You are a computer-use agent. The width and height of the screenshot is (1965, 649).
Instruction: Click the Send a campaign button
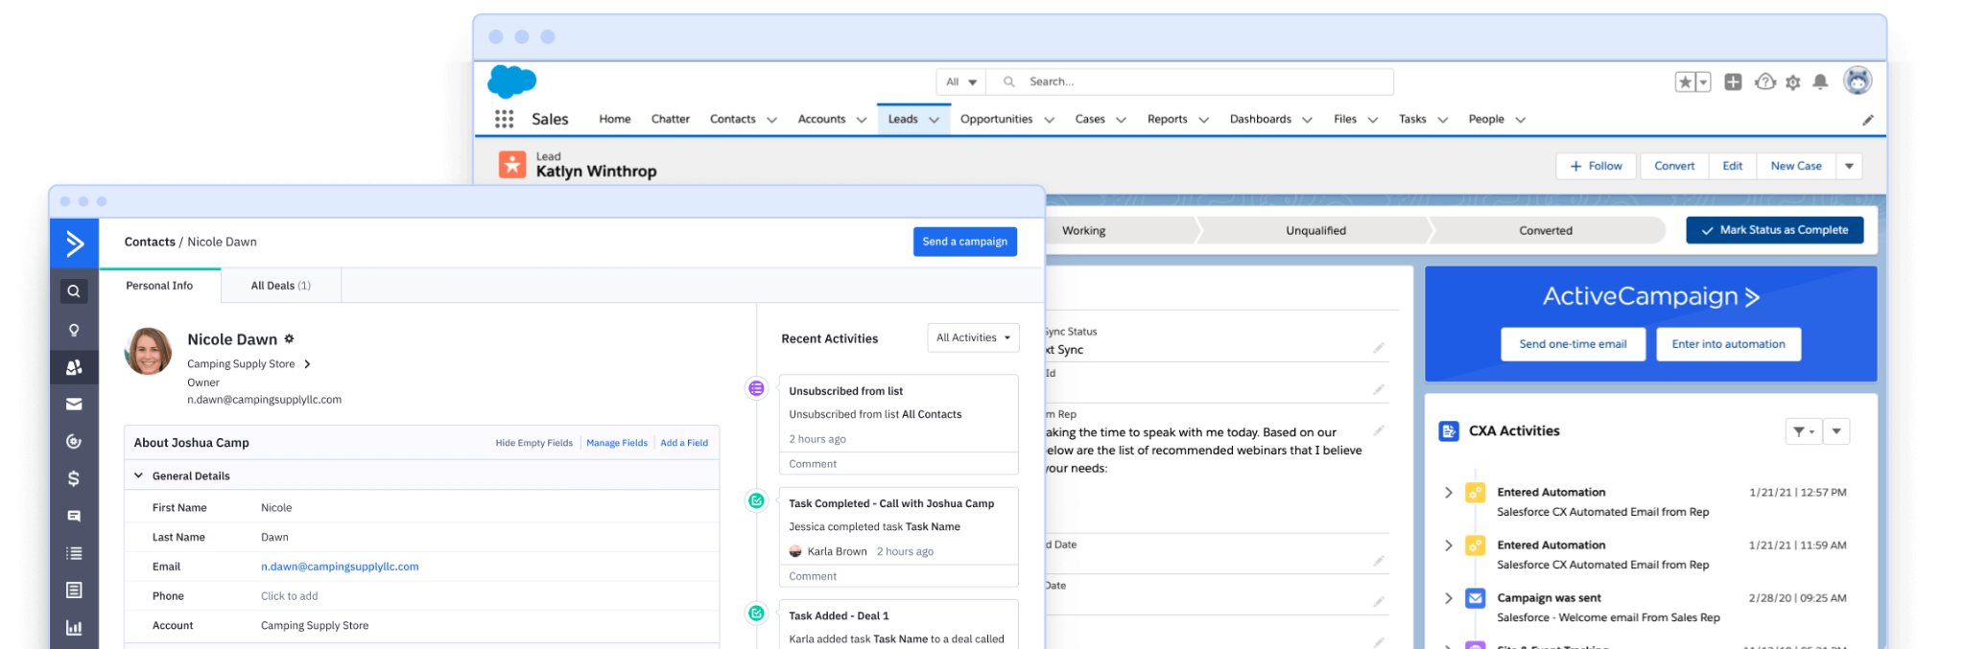tap(965, 242)
